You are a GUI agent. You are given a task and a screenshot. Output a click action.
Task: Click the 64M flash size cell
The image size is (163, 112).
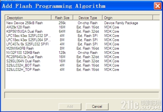(62, 31)
